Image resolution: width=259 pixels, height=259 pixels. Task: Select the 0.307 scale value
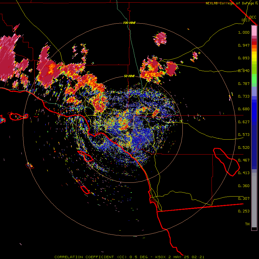point(244,199)
